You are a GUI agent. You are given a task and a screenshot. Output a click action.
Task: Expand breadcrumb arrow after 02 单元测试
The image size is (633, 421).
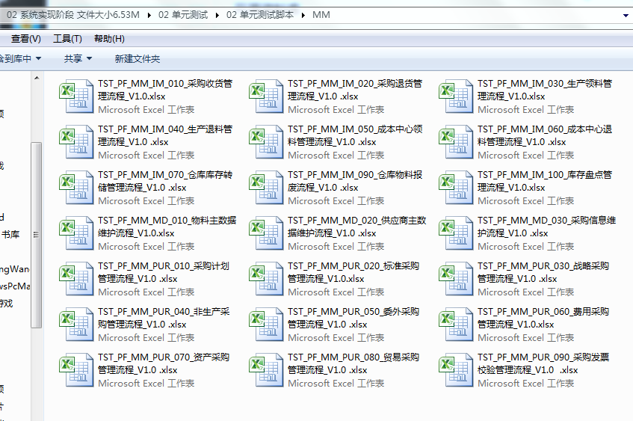[x=217, y=15]
